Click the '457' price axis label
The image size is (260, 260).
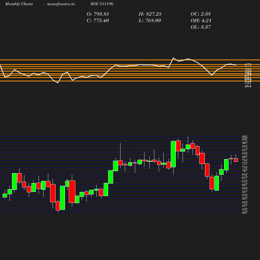click(x=245, y=205)
